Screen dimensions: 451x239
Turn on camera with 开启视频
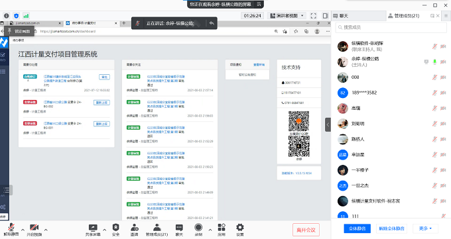click(x=34, y=230)
